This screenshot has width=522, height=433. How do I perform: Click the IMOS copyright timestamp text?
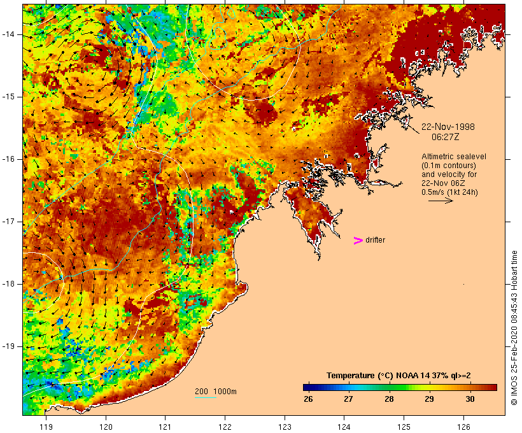(514, 328)
